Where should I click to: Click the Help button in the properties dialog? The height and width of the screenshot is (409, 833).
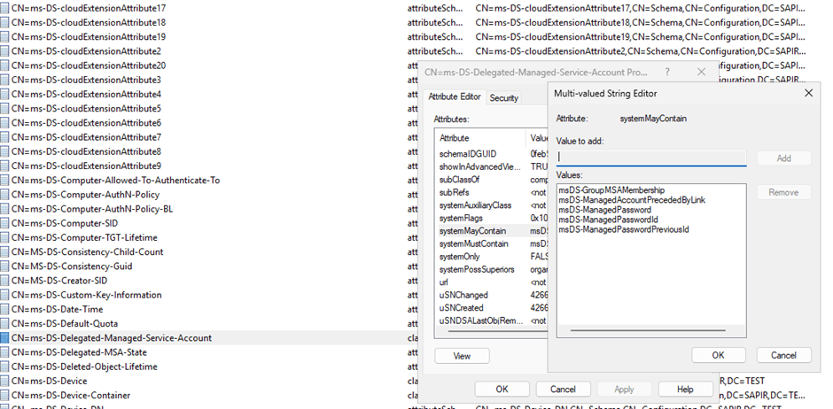coord(684,390)
